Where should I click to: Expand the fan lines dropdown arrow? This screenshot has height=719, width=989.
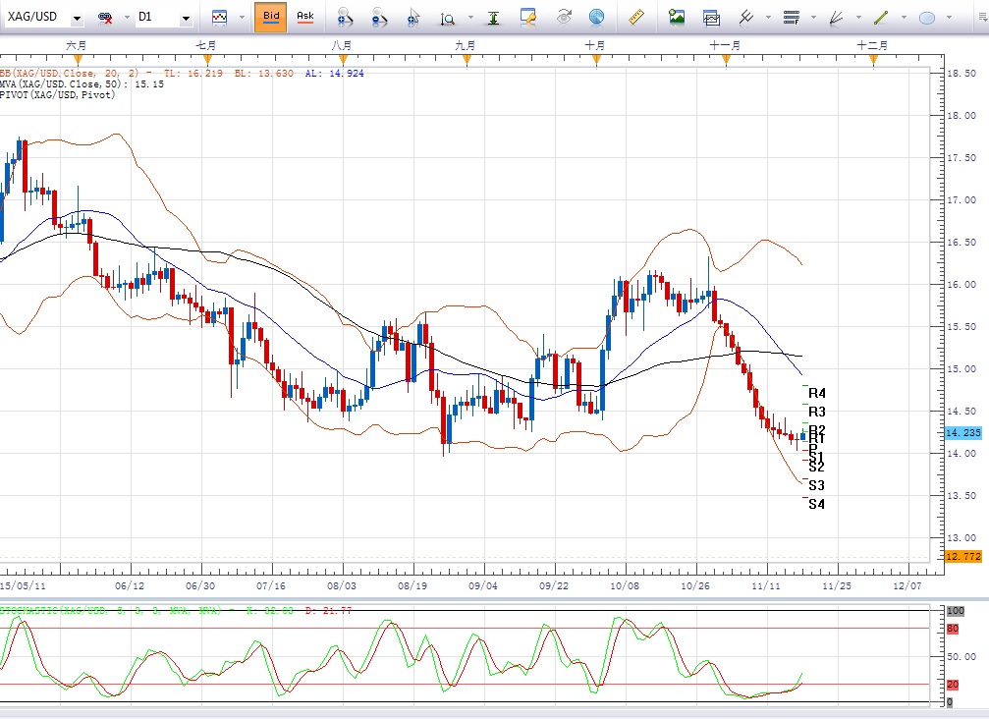(858, 18)
